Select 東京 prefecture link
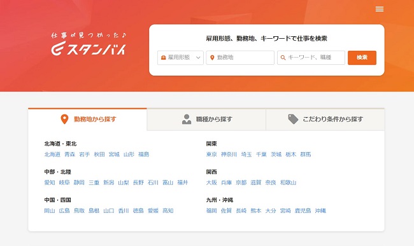The height and width of the screenshot is (246, 414). click(x=211, y=154)
